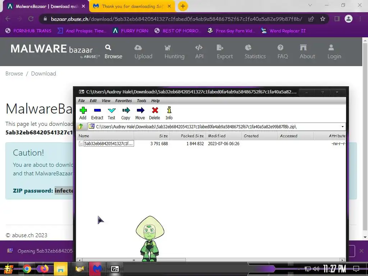Viewport: 368px width, 276px height.
Task: Open the Export page on MalwareBazaar
Action: pyautogui.click(x=225, y=52)
